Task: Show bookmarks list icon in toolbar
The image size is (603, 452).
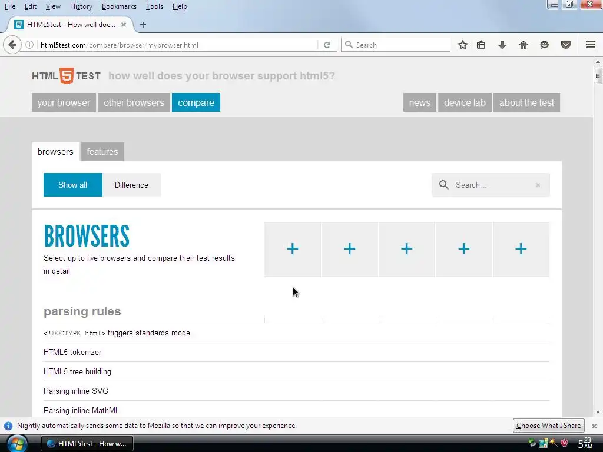Action: pyautogui.click(x=481, y=45)
